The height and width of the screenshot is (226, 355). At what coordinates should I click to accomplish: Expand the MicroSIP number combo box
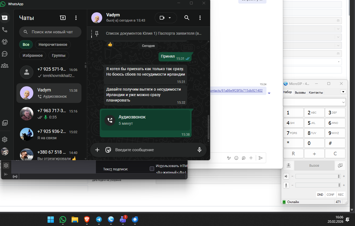pyautogui.click(x=344, y=102)
